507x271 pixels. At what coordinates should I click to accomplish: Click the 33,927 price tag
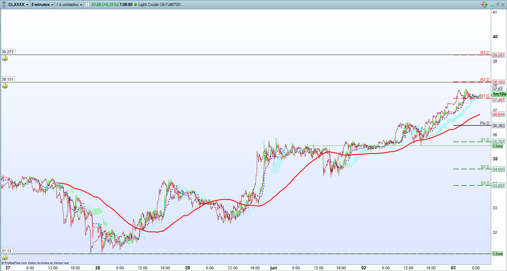coord(499,186)
